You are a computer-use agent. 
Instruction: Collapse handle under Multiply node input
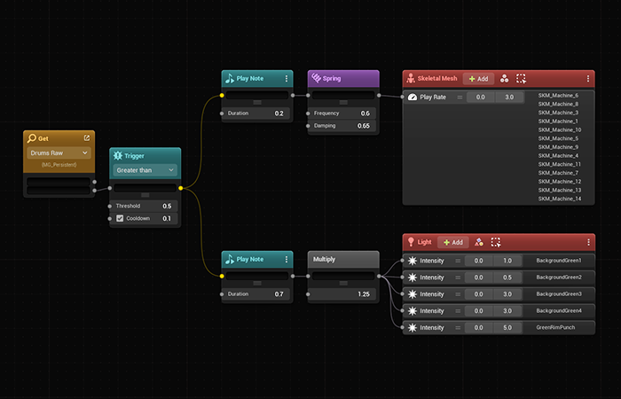343,284
